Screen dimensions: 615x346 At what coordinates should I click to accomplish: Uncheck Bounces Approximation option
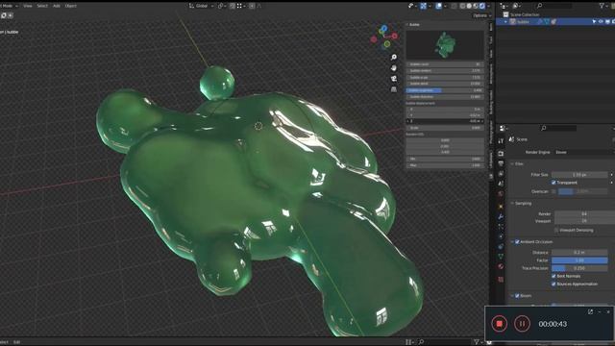pos(553,284)
